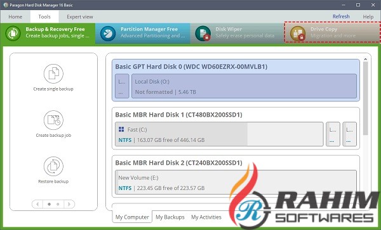Switch to My Computer tab
The height and width of the screenshot is (230, 381).
[132, 217]
